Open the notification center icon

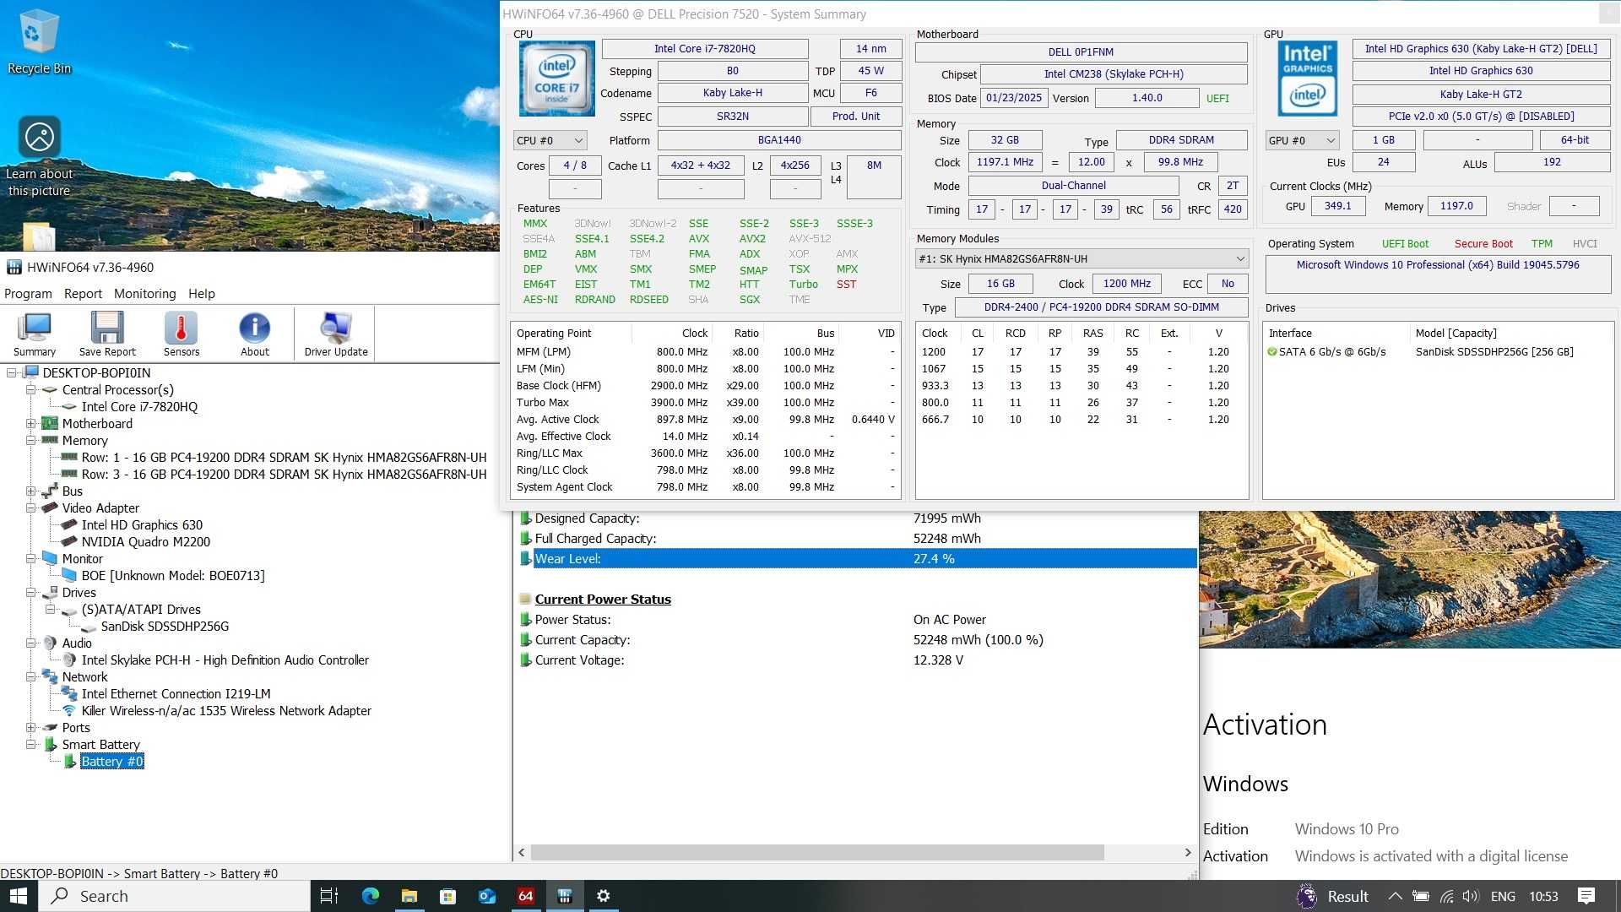click(x=1586, y=896)
